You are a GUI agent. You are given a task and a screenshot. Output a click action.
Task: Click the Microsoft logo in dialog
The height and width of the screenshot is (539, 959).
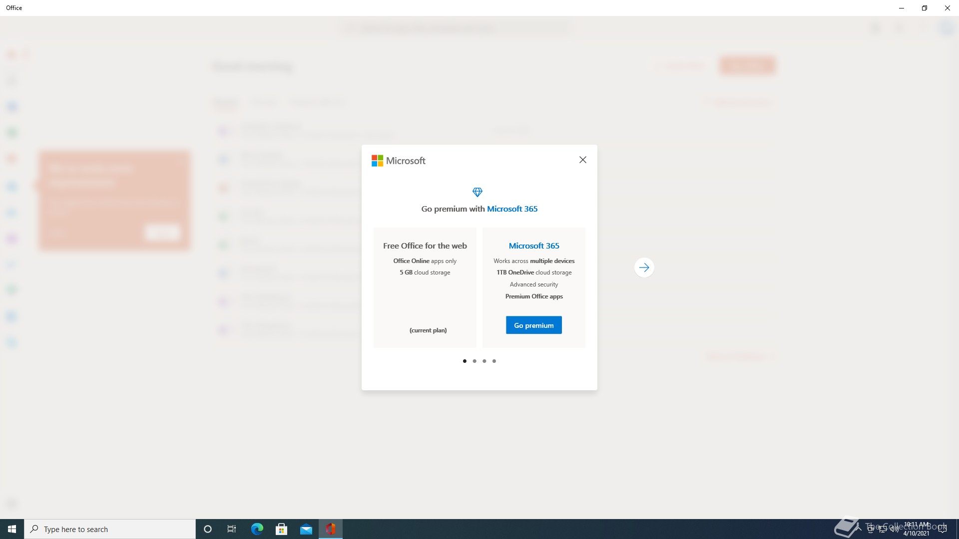point(398,161)
